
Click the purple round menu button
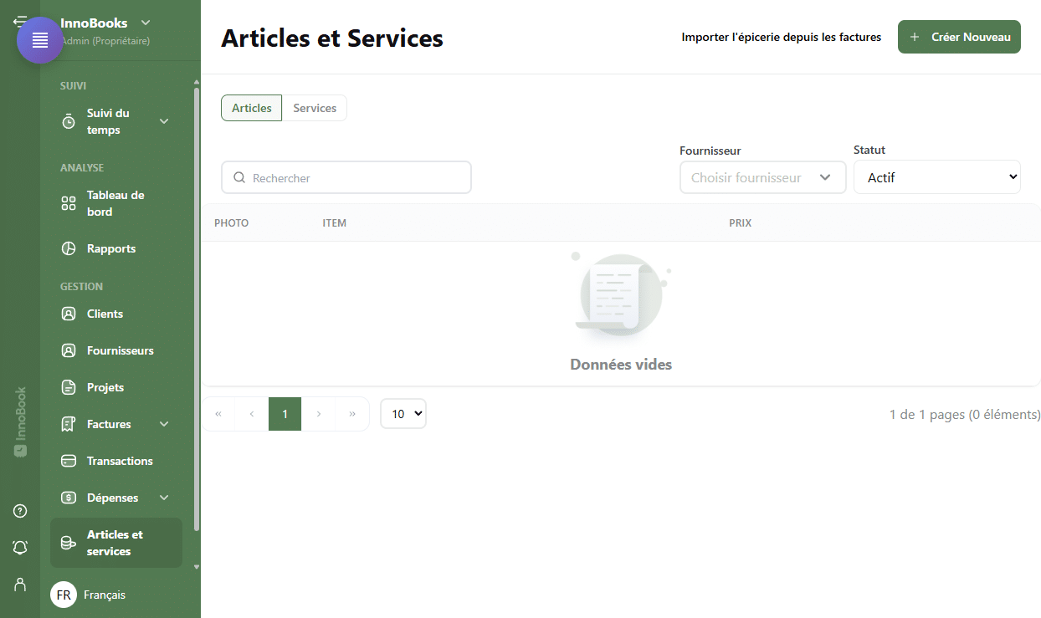pos(40,40)
